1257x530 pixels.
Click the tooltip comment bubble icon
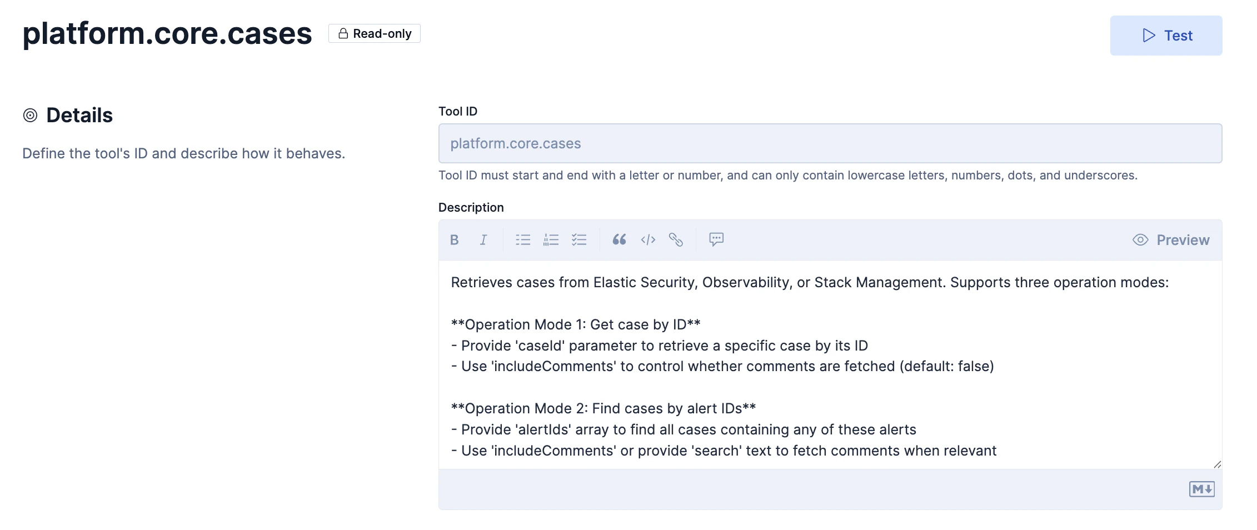(x=716, y=240)
